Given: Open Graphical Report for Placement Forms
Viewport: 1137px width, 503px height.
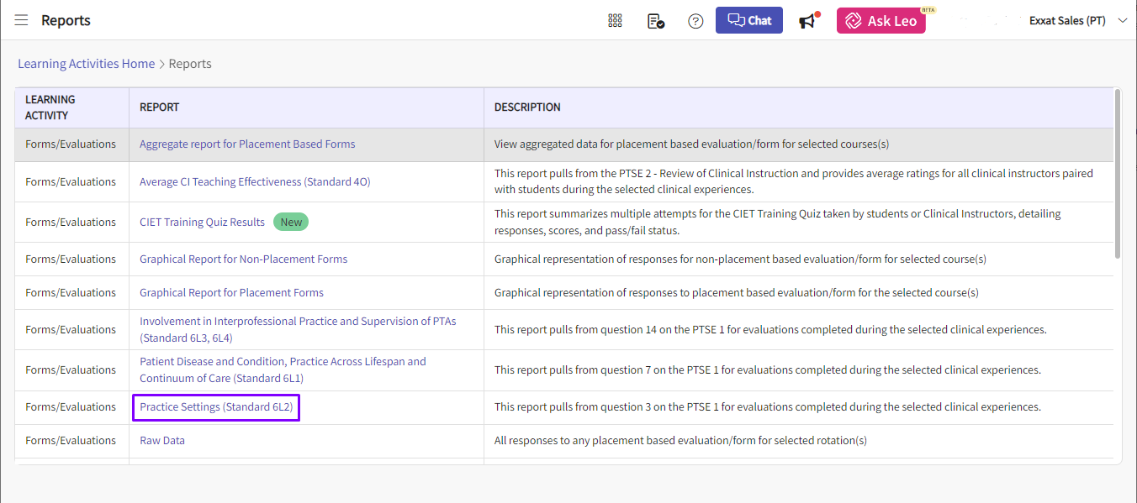Looking at the screenshot, I should pos(231,292).
